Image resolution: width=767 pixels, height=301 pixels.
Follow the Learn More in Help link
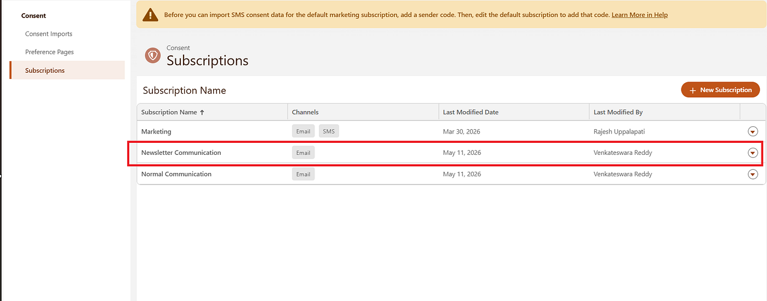click(639, 15)
